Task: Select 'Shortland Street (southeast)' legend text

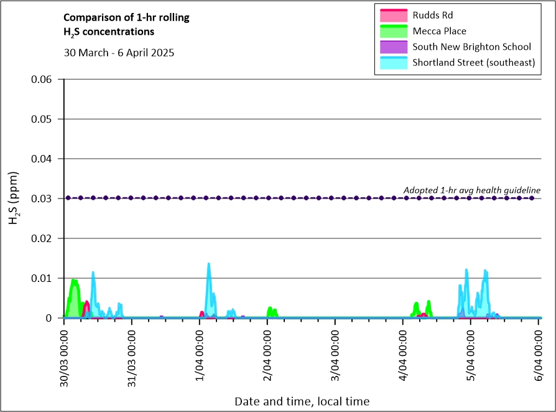Action: tap(473, 62)
